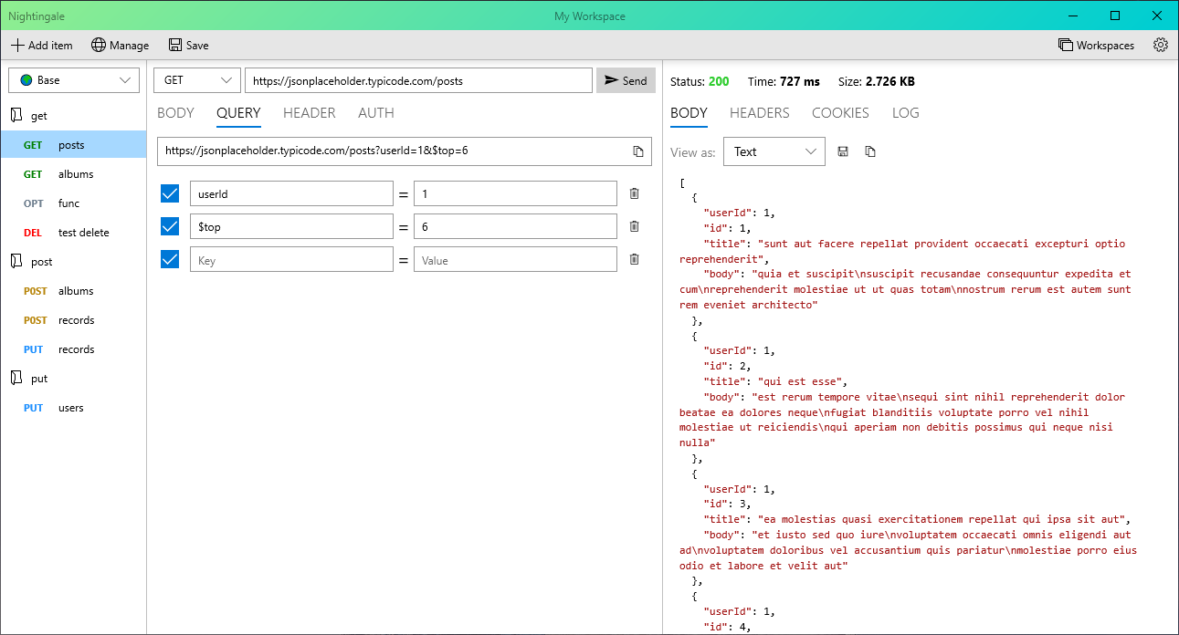Open the PUT users request

pyautogui.click(x=73, y=408)
